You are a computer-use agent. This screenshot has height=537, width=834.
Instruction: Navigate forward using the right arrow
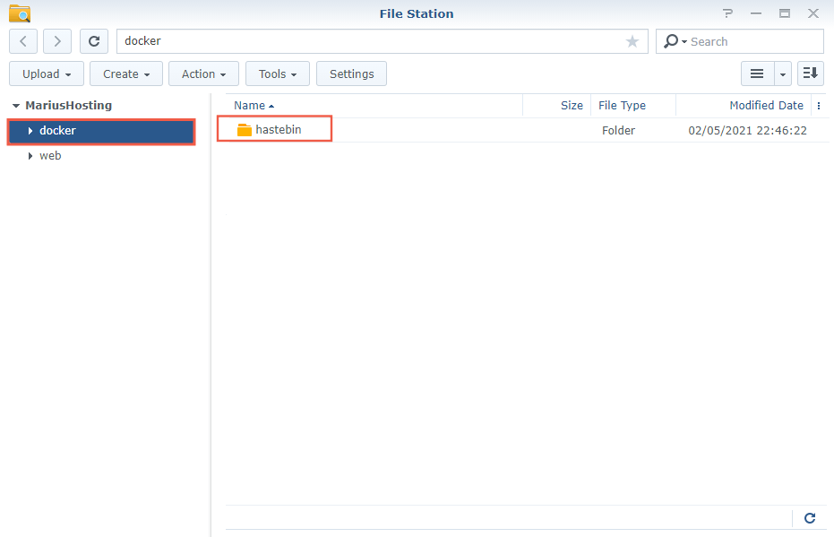click(56, 40)
